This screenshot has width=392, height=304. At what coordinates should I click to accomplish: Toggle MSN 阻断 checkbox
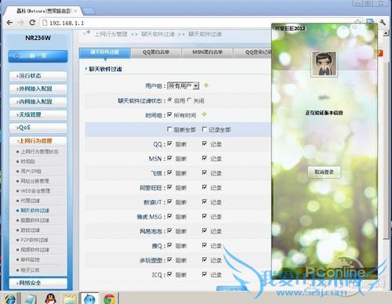pyautogui.click(x=169, y=158)
